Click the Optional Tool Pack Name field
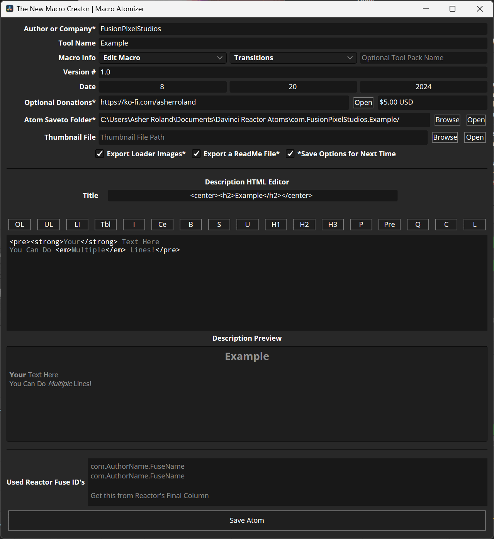 click(423, 58)
